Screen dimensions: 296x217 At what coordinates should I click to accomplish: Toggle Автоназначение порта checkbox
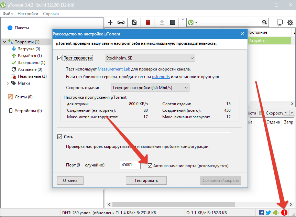[150, 166]
